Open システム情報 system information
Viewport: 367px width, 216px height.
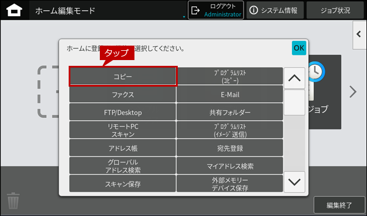pyautogui.click(x=275, y=10)
